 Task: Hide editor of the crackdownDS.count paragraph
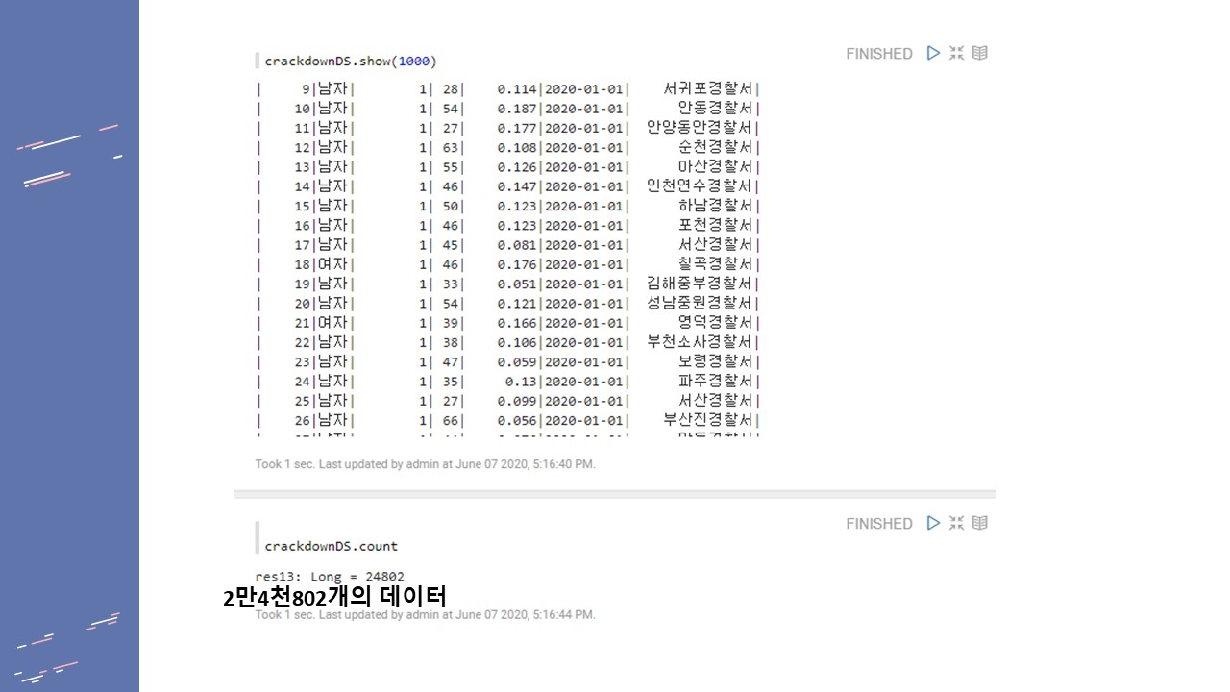click(956, 523)
